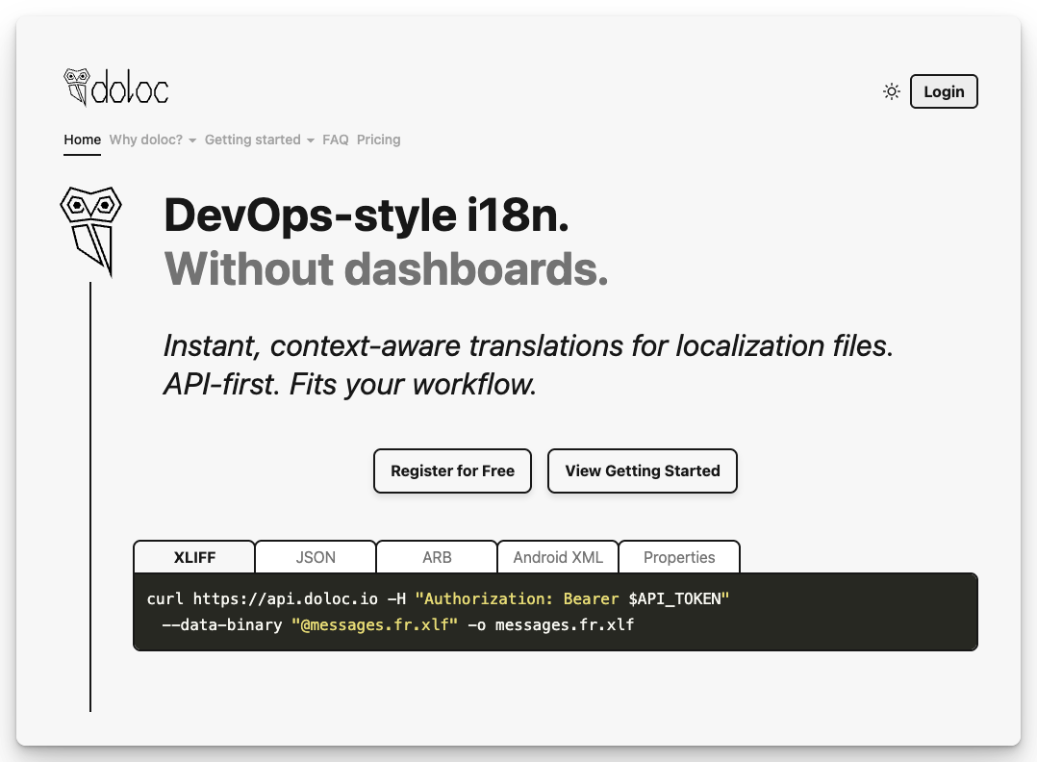
Task: Select the Properties format tab
Action: (x=679, y=557)
